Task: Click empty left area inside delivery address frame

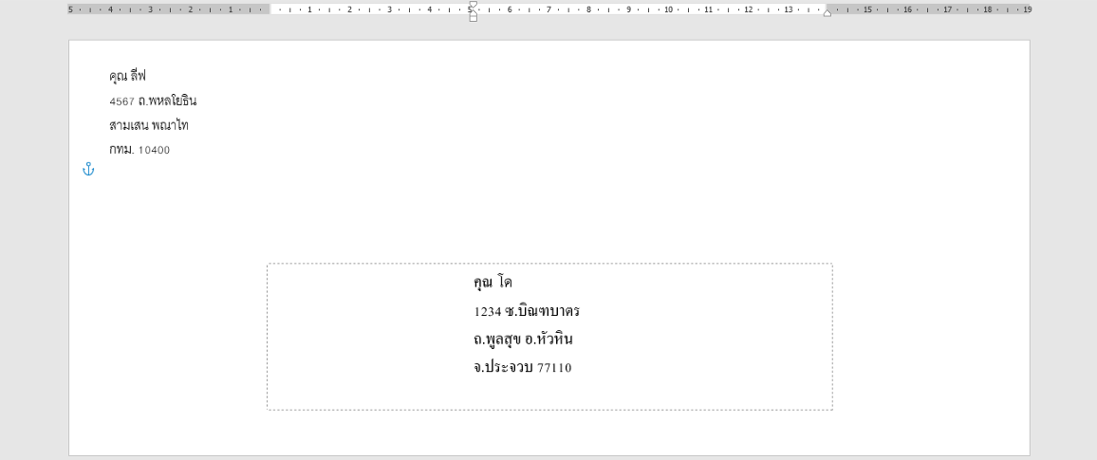Action: [x=361, y=337]
